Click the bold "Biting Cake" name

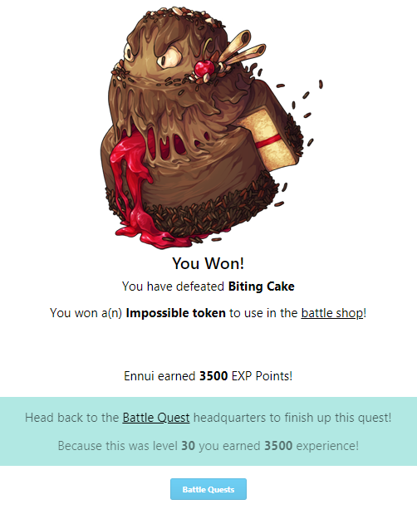[262, 286]
